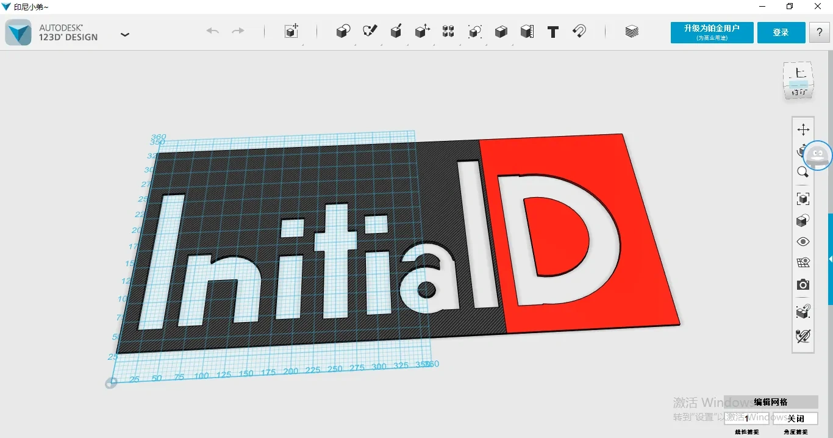Toggle grid display icon in side bar

point(803,263)
